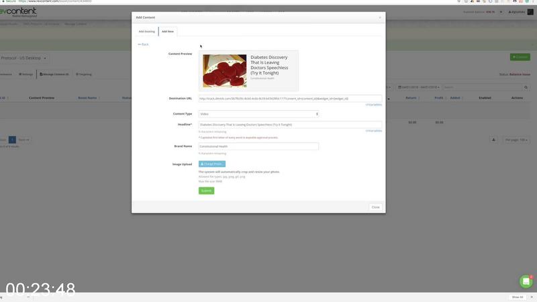Screen dimensions: 537x302
Task: Select the Add New tab
Action: pos(168,32)
